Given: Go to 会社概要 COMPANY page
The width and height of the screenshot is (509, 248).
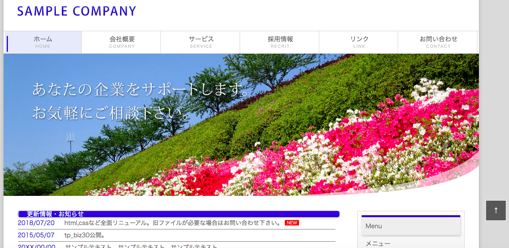Looking at the screenshot, I should pyautogui.click(x=122, y=42).
